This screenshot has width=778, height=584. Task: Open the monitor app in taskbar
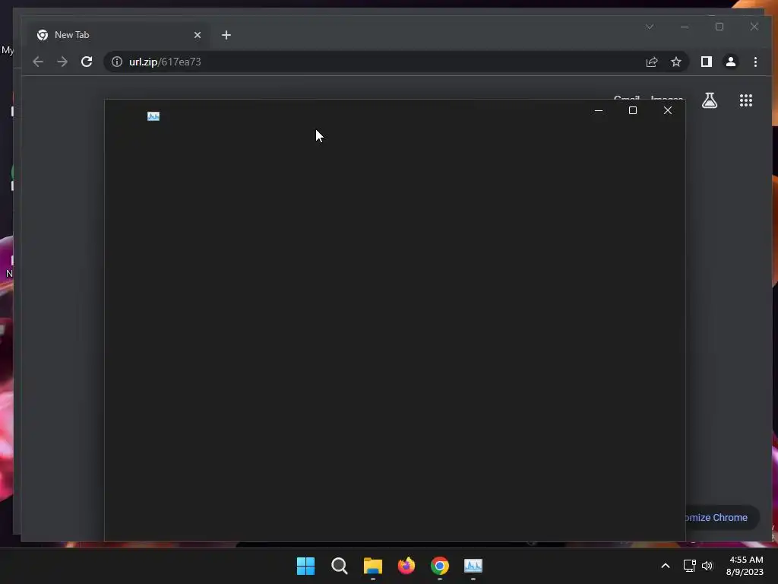click(x=473, y=566)
